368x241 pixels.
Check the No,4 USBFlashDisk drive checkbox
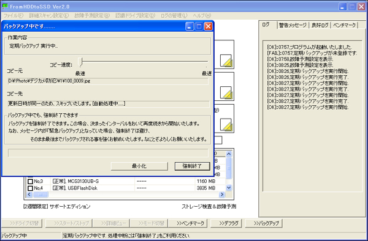[30, 188]
